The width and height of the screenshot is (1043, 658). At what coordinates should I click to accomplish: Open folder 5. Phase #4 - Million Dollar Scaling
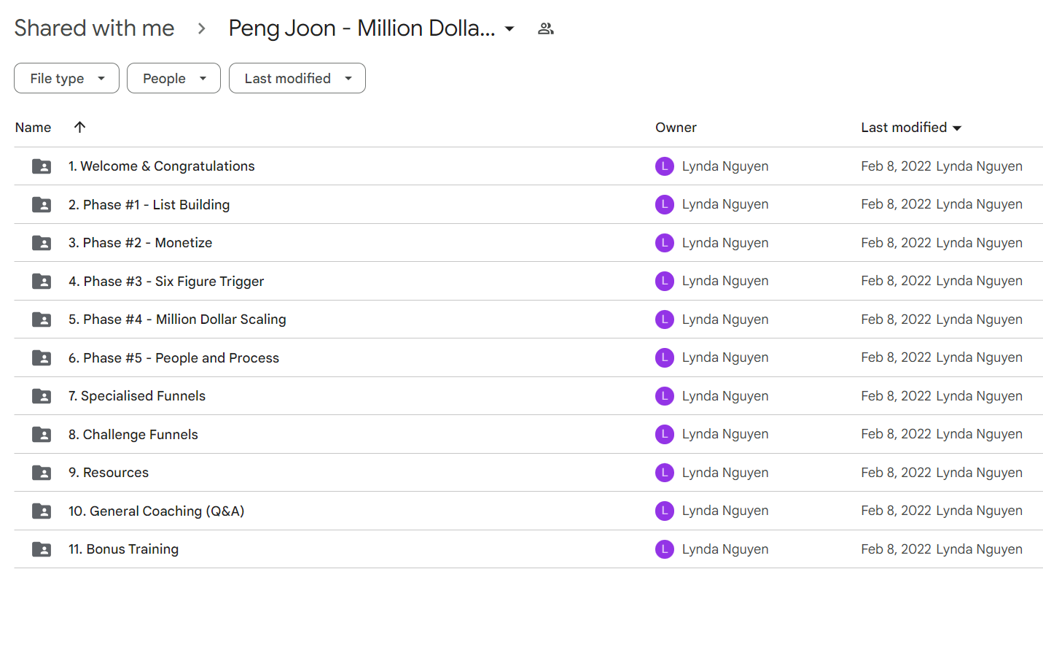(x=177, y=320)
